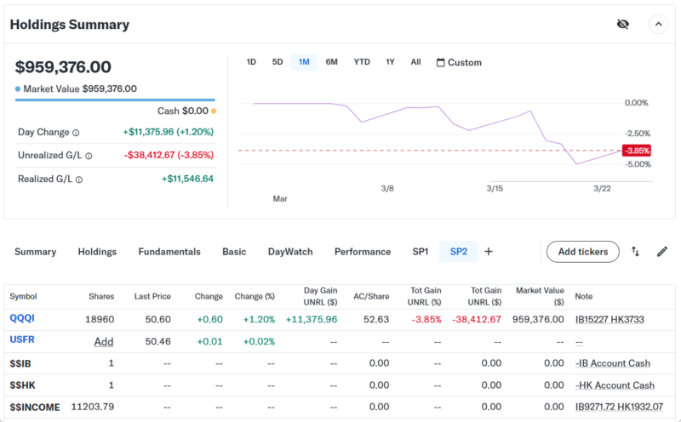Viewport: 681px width, 422px height.
Task: Collapse the Holdings Summary panel
Action: point(658,24)
